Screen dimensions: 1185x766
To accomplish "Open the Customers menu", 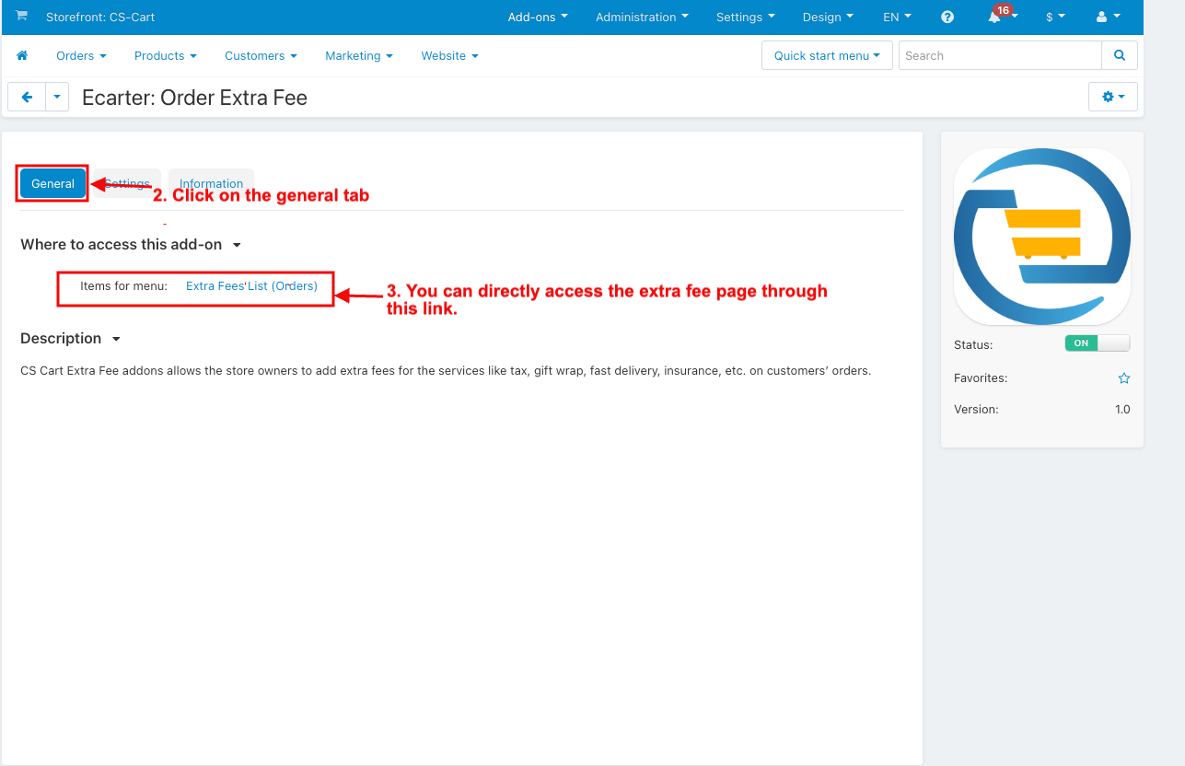I will [x=261, y=56].
